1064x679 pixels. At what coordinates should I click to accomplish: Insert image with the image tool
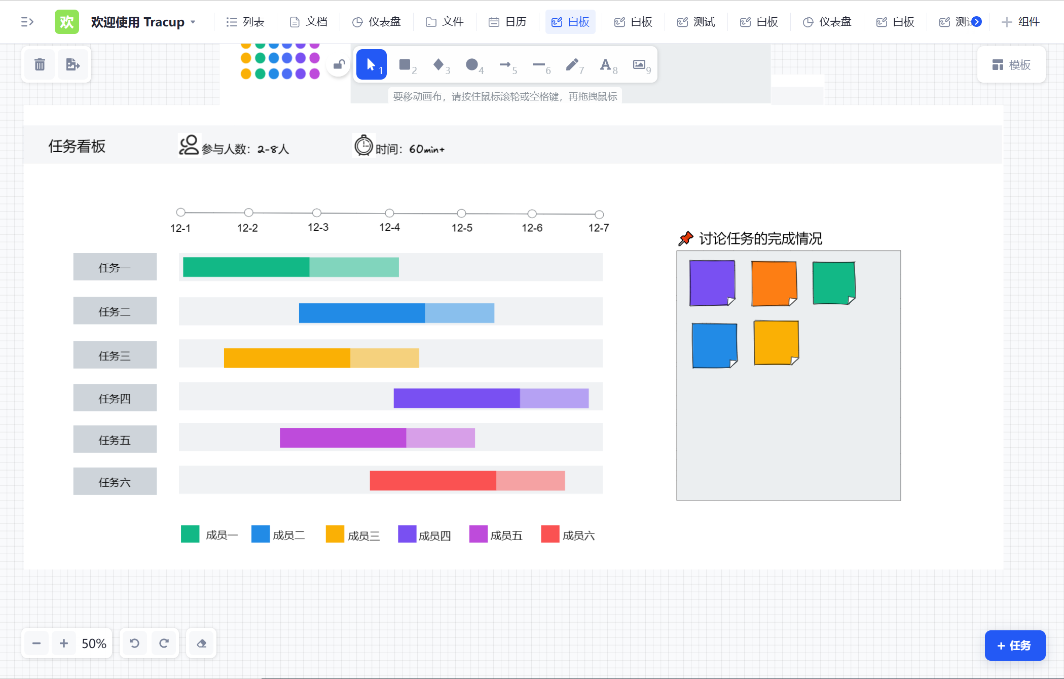639,65
